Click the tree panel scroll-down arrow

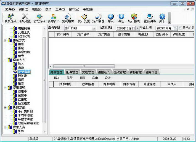[45, 132]
